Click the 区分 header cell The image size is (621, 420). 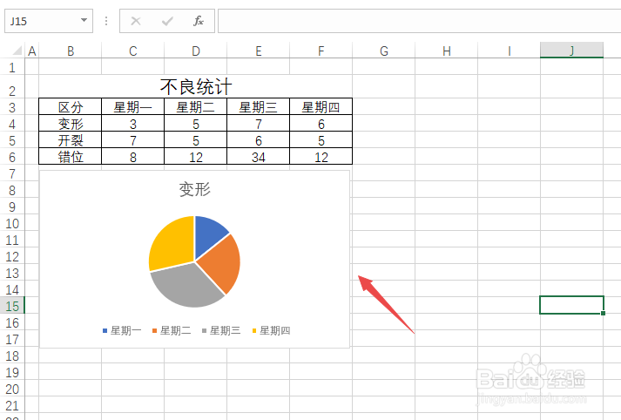click(70, 107)
